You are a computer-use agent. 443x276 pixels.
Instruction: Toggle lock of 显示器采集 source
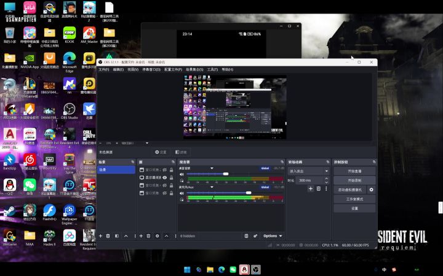tap(171, 177)
